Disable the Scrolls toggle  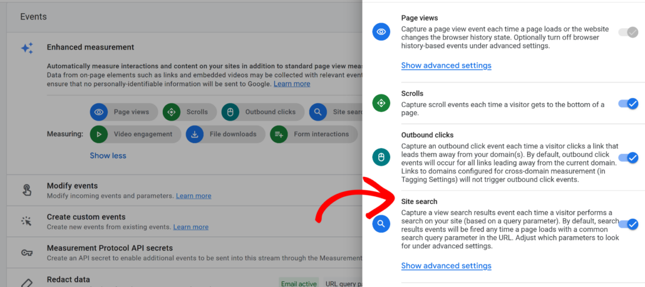(x=628, y=103)
